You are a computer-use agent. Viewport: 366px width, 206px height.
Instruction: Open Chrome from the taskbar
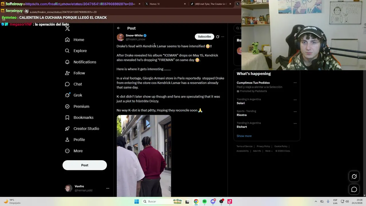click(x=196, y=201)
